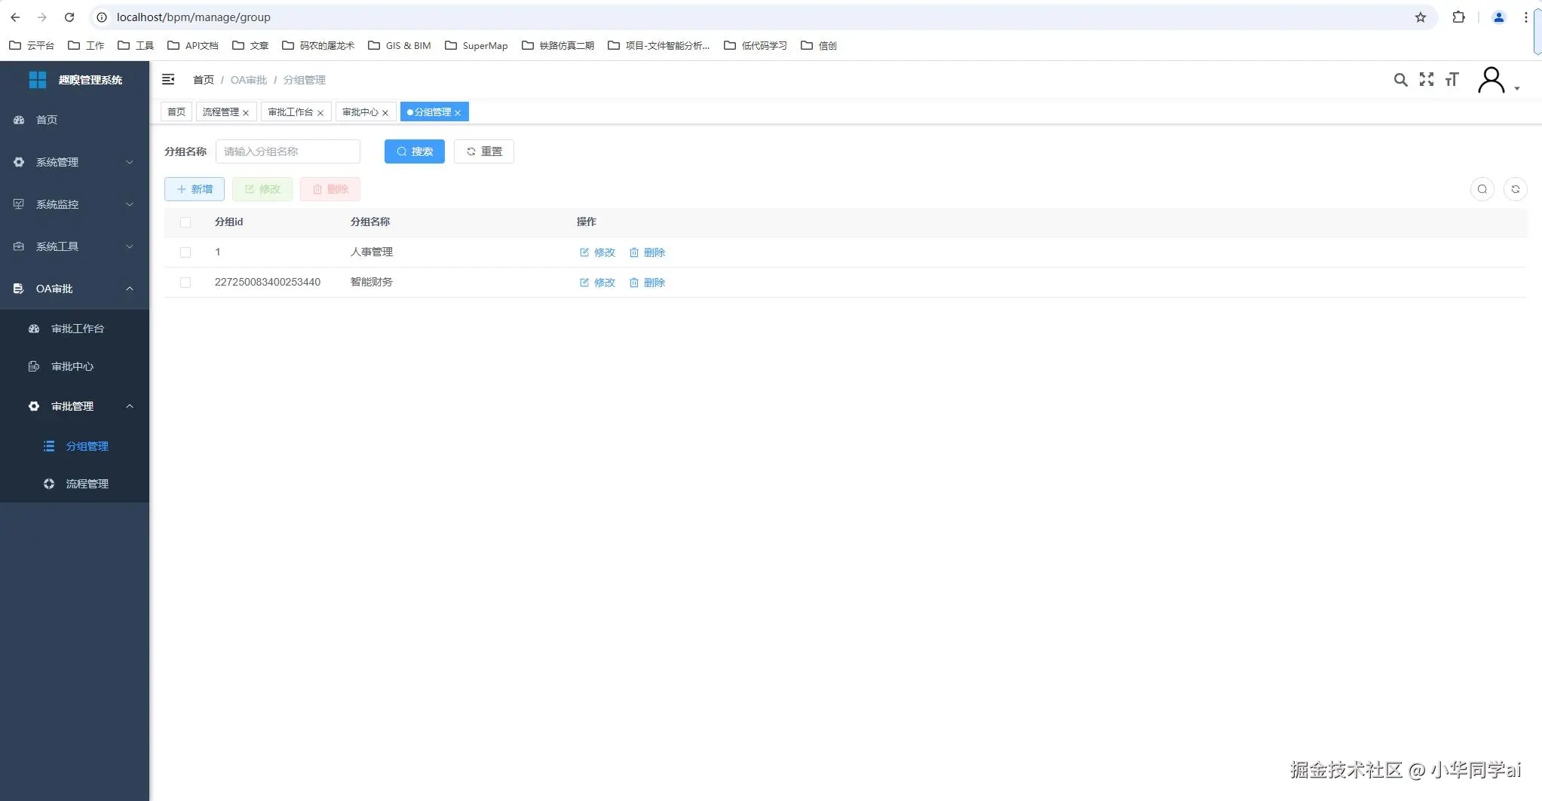
Task: Expand the 系统管理 sidebar menu
Action: tap(75, 162)
